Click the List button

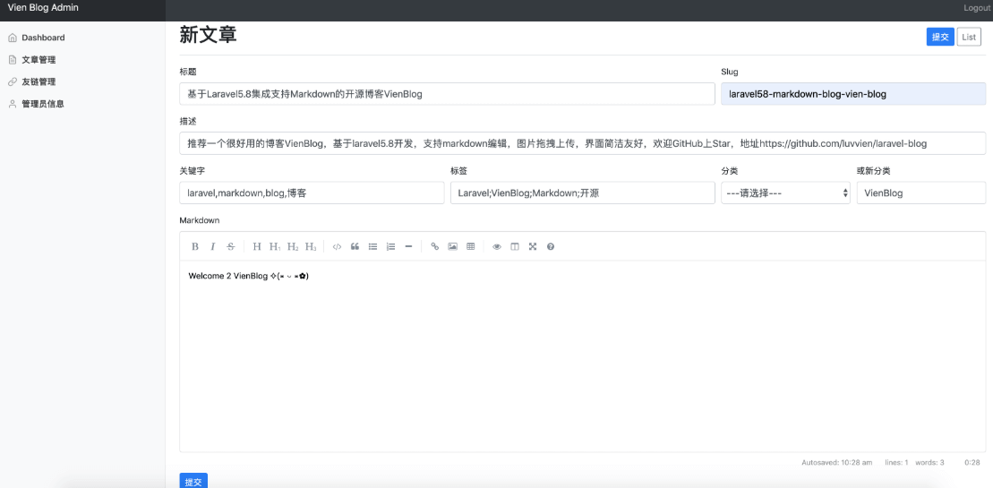coord(968,37)
